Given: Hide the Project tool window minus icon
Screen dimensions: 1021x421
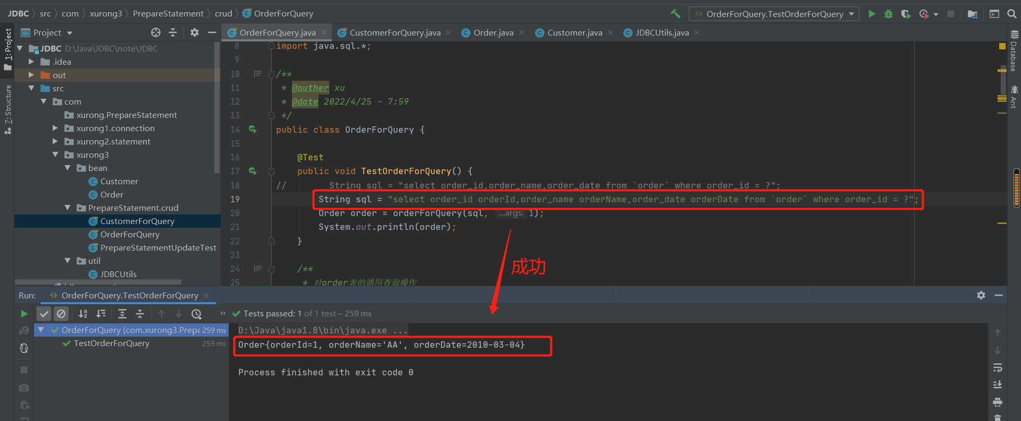Looking at the screenshot, I should point(212,32).
